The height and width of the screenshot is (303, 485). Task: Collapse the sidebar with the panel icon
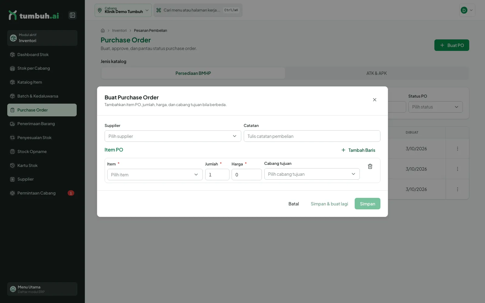(72, 15)
